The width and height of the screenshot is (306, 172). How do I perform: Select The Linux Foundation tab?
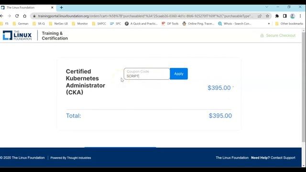[28, 8]
